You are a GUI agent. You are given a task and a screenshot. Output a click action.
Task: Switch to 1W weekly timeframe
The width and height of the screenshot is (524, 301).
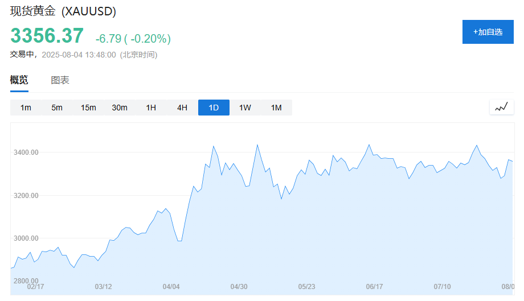245,108
